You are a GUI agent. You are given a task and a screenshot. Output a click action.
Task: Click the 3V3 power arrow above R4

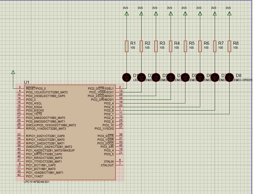171,14
